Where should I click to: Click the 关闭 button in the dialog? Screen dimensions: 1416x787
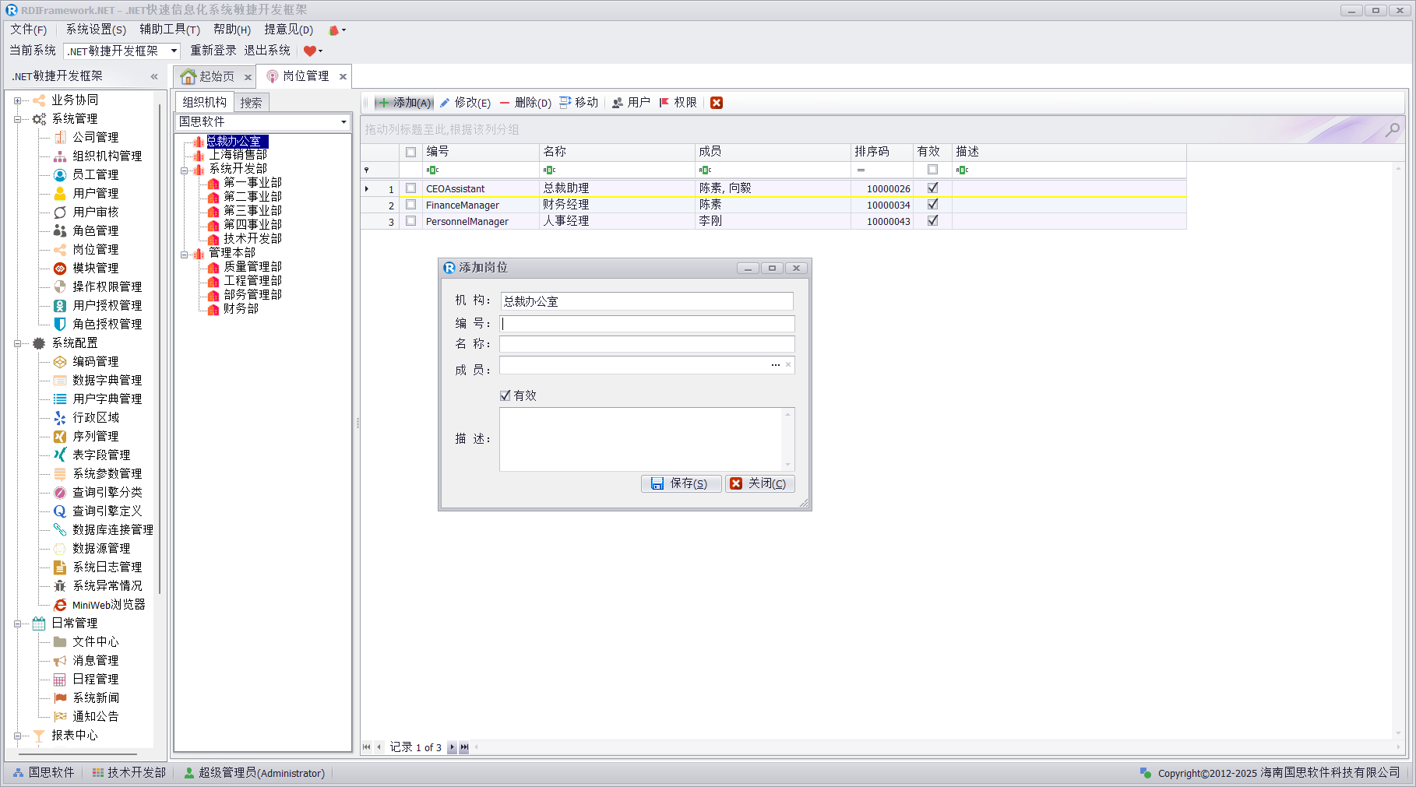(x=759, y=483)
